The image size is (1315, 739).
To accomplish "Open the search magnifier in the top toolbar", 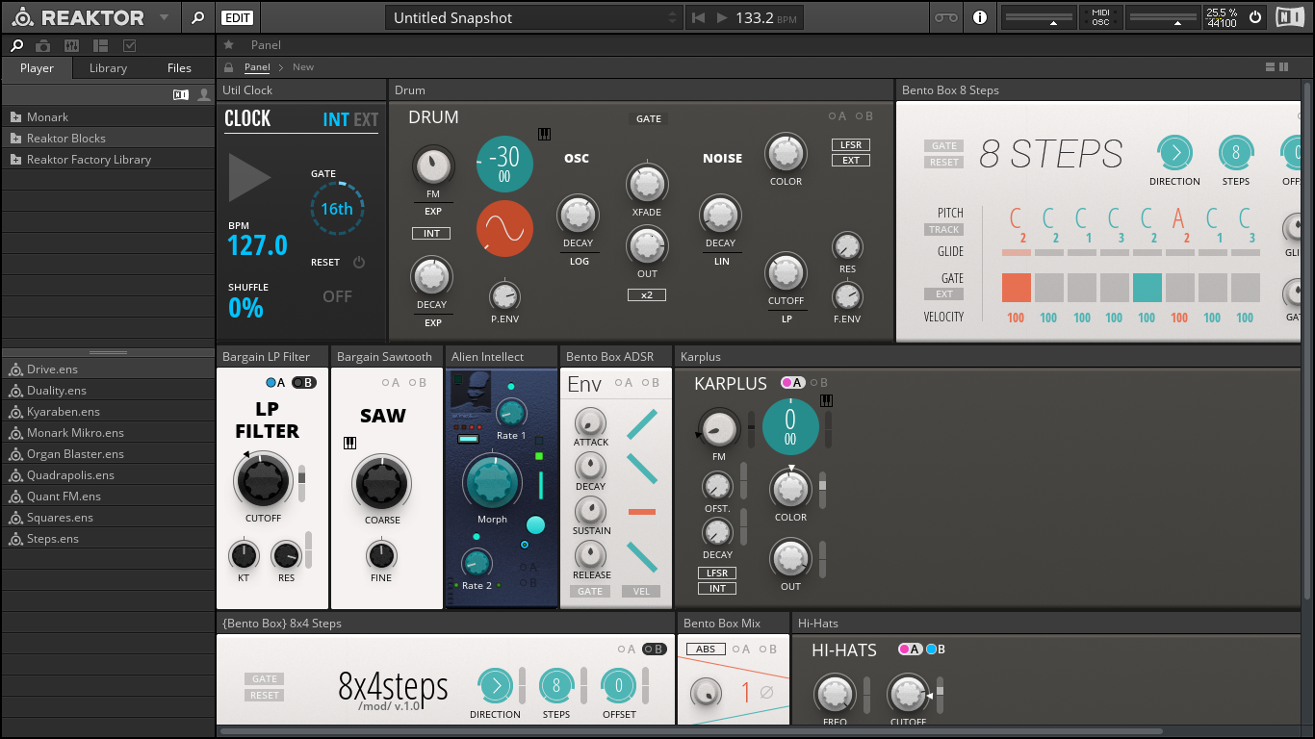I will pos(197,17).
